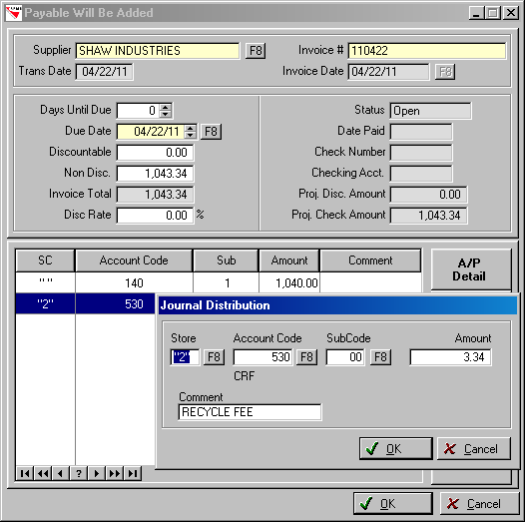Click the Proj. Disc. Amount field
Screen dimensions: 525x522
tap(428, 195)
